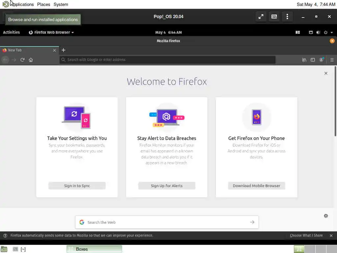Image resolution: width=337 pixels, height=253 pixels.
Task: Open the System menu
Action: pyautogui.click(x=61, y=4)
